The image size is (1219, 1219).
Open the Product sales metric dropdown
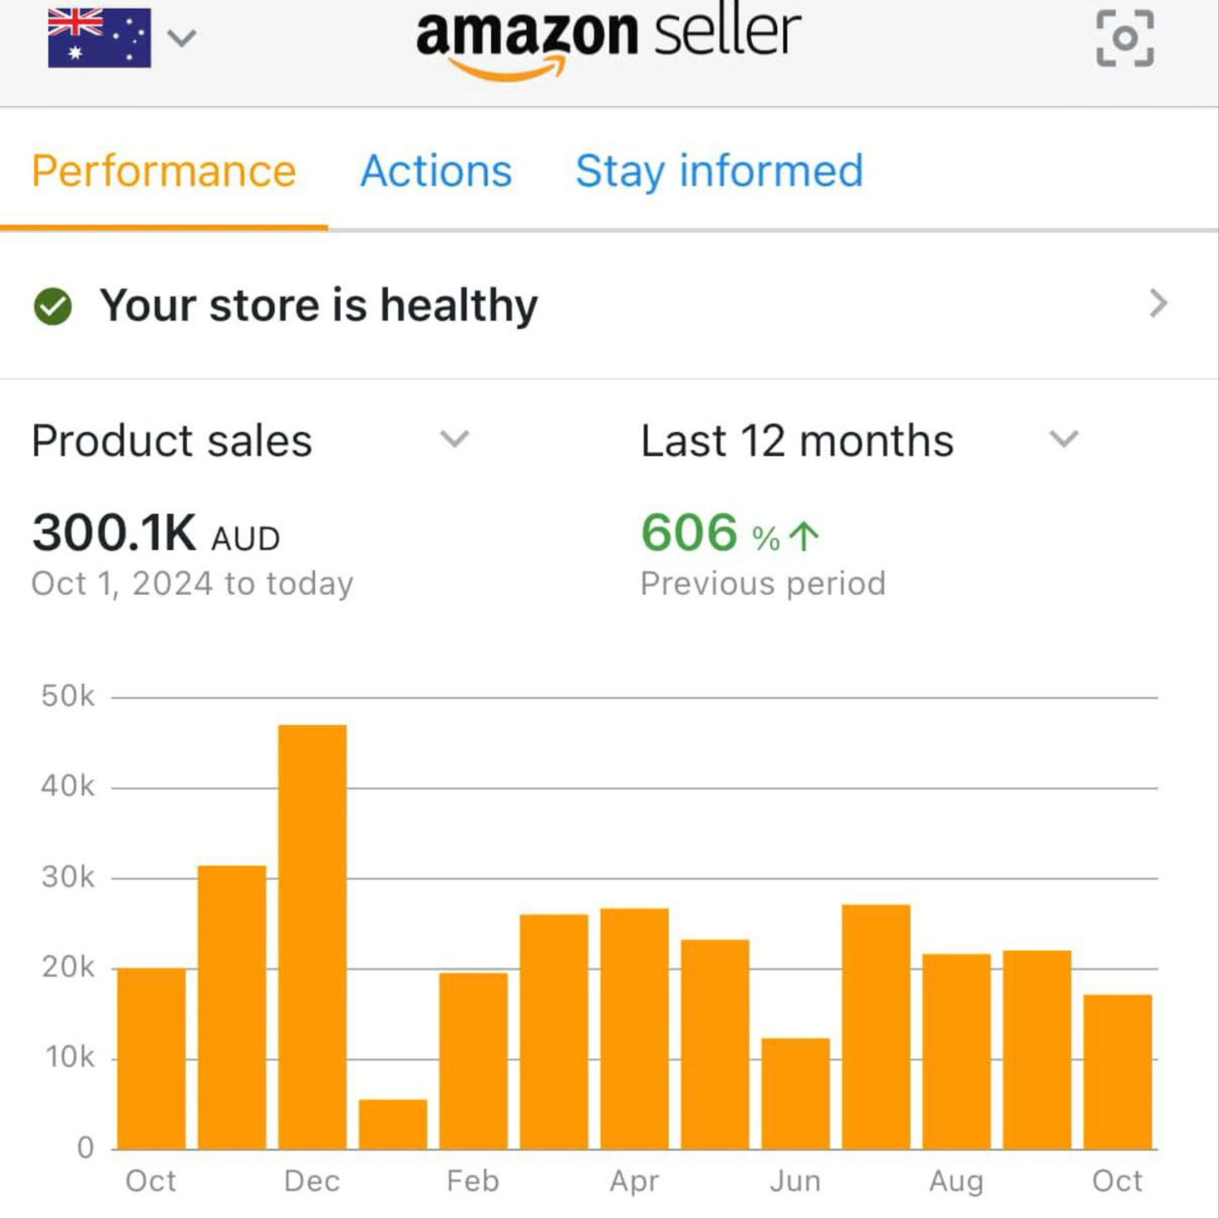(455, 439)
